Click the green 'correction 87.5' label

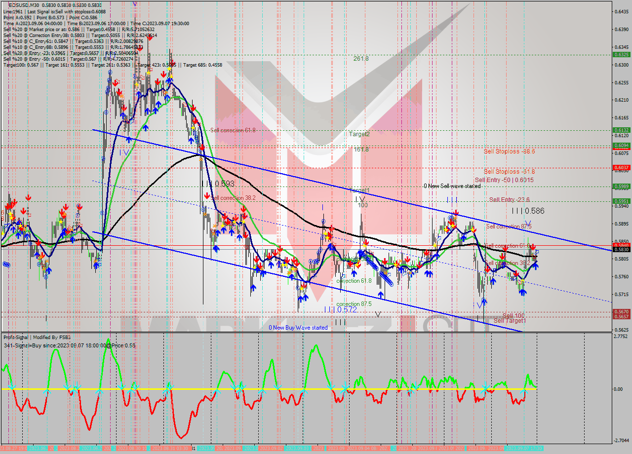354,304
